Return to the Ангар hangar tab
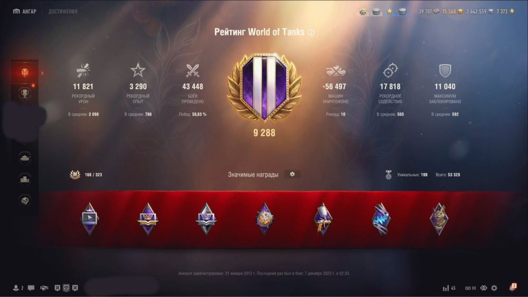528x297 pixels. point(25,12)
